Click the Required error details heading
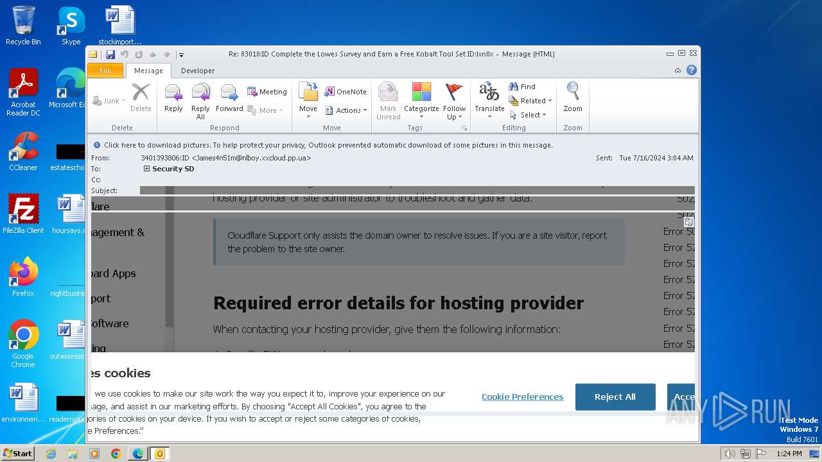Viewport: 822px width, 462px height. (x=398, y=303)
